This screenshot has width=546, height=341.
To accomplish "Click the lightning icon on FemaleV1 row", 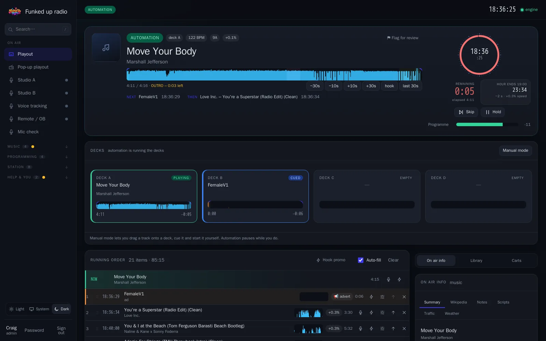I will click(371, 297).
